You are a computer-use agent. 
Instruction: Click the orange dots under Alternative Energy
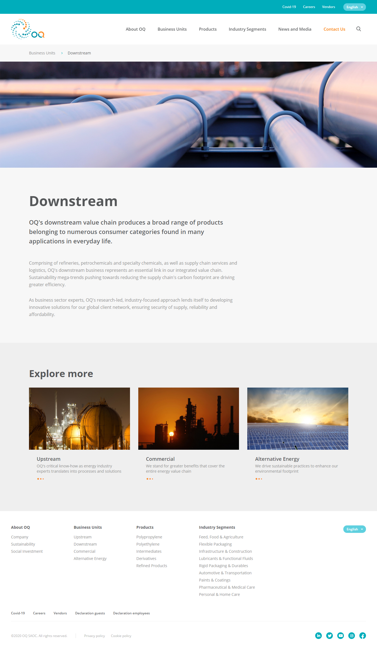point(259,479)
